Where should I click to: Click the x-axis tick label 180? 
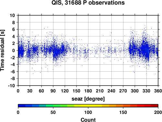pos(88,91)
